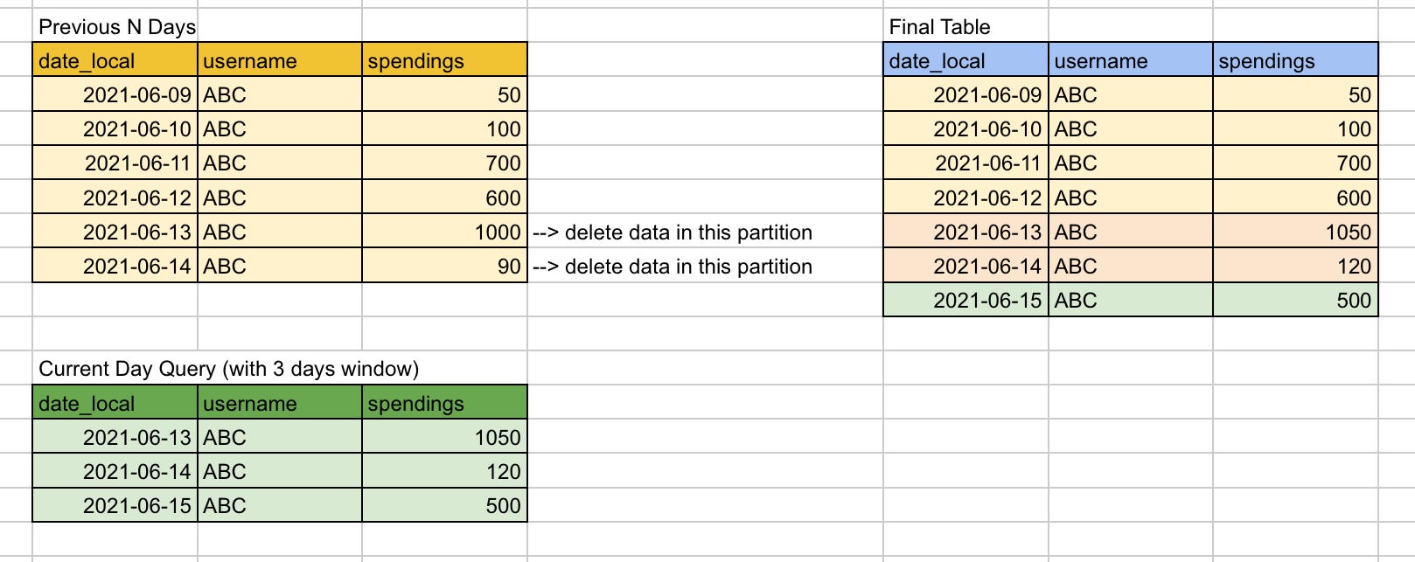Viewport: 1415px width, 562px height.
Task: Click the blue username header in Final Table
Action: pos(1130,60)
